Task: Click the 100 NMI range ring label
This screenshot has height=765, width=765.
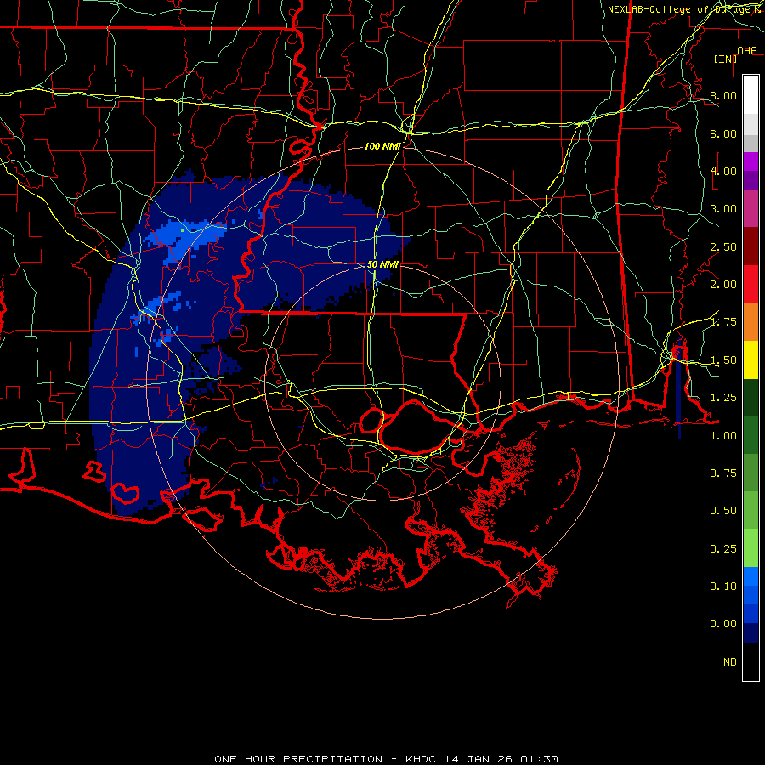Action: [382, 146]
